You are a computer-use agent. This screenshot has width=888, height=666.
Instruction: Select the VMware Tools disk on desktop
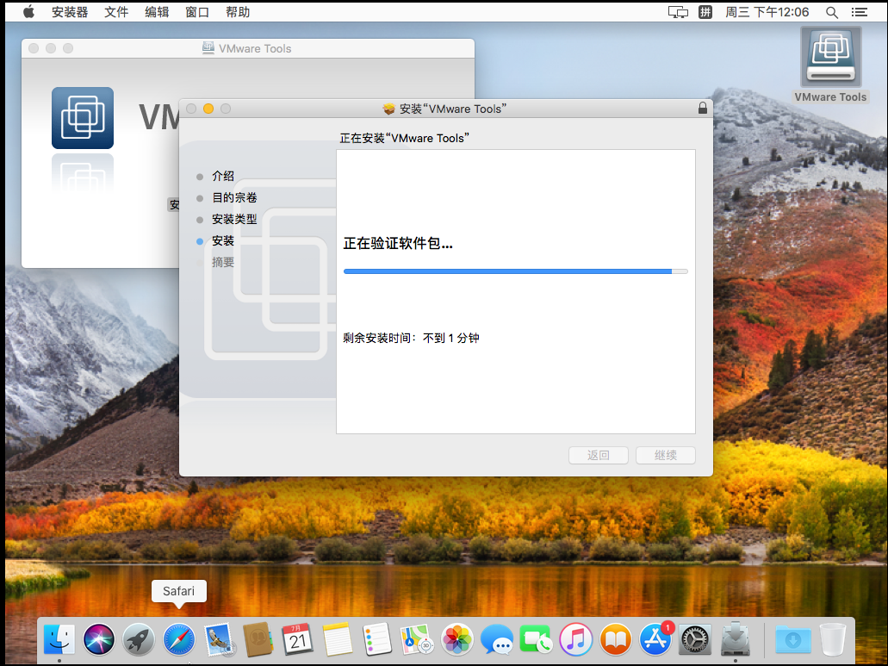(831, 65)
